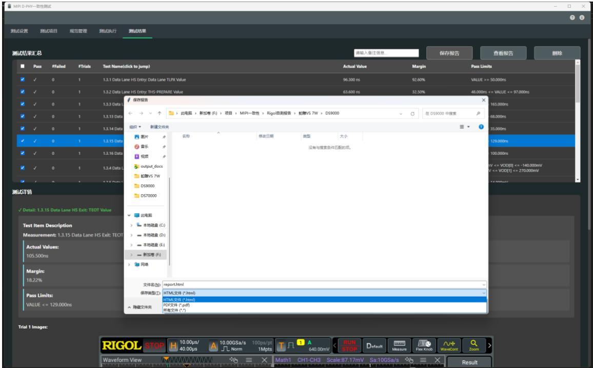Toggle the select-all checkbox in the results header
Image resolution: width=593 pixels, height=368 pixels.
click(x=22, y=66)
